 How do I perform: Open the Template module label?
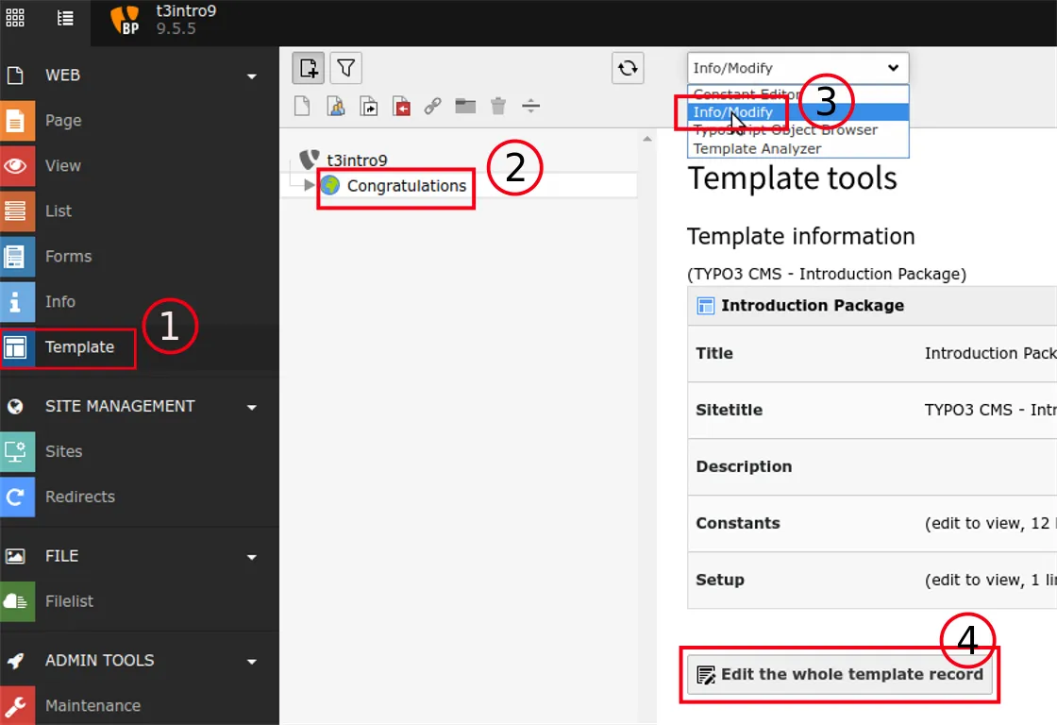click(79, 347)
